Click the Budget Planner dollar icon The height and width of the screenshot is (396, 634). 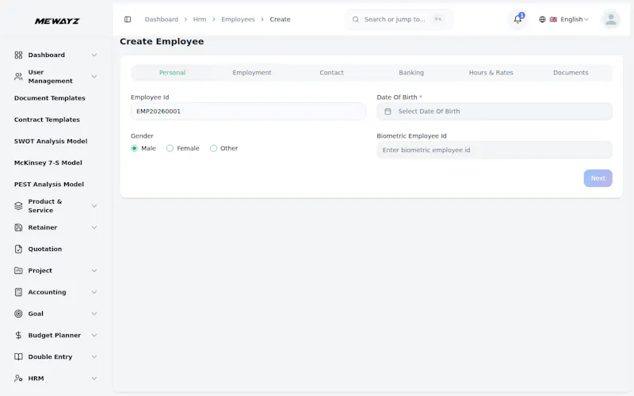18,335
